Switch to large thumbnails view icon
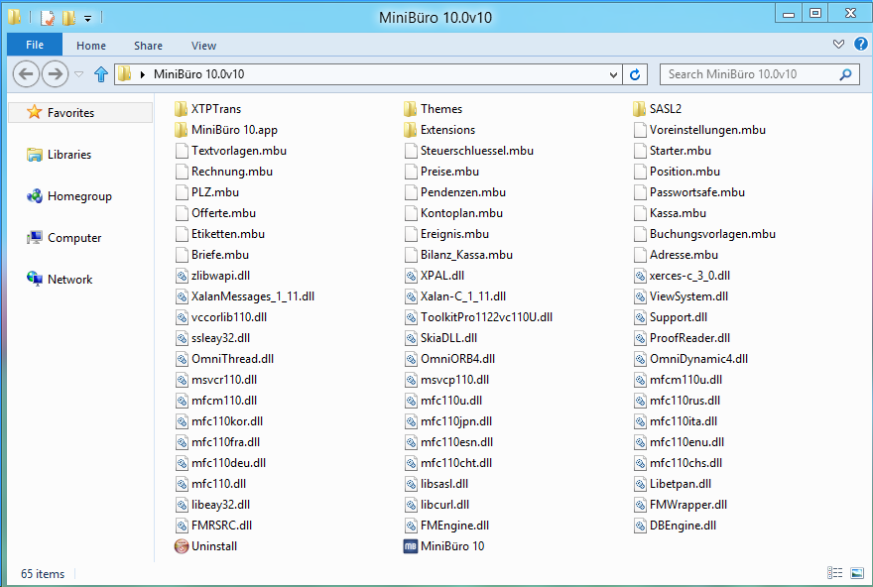This screenshot has width=873, height=587. (857, 572)
